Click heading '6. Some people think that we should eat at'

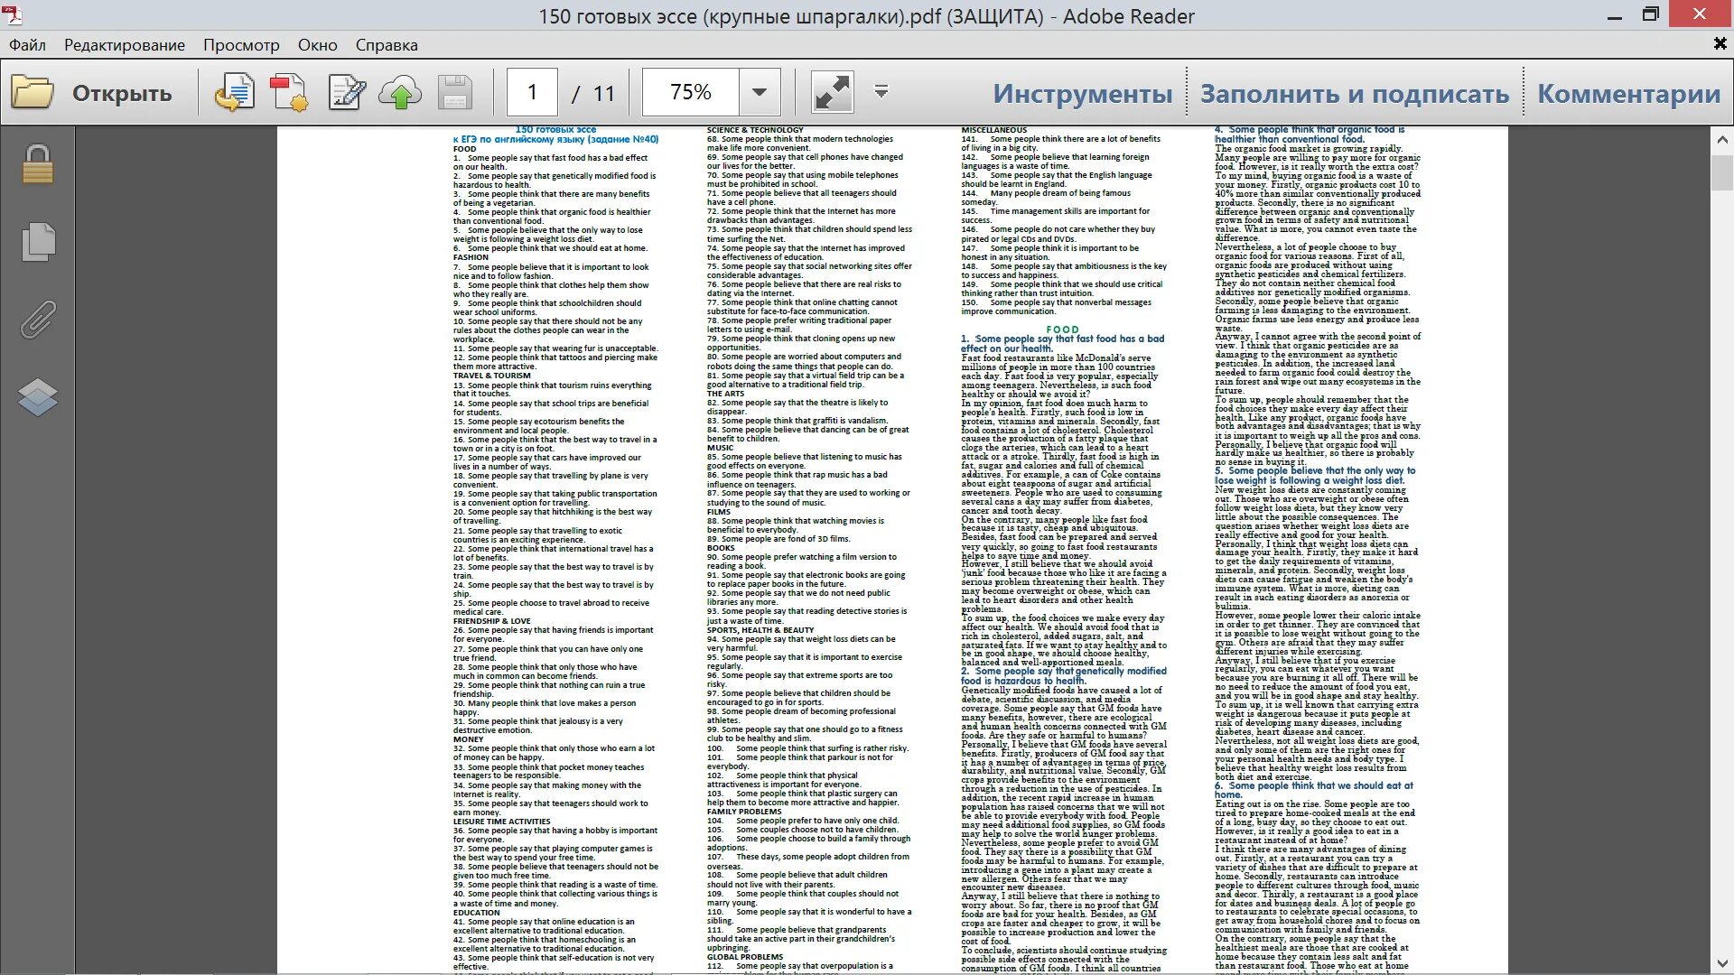(1314, 790)
